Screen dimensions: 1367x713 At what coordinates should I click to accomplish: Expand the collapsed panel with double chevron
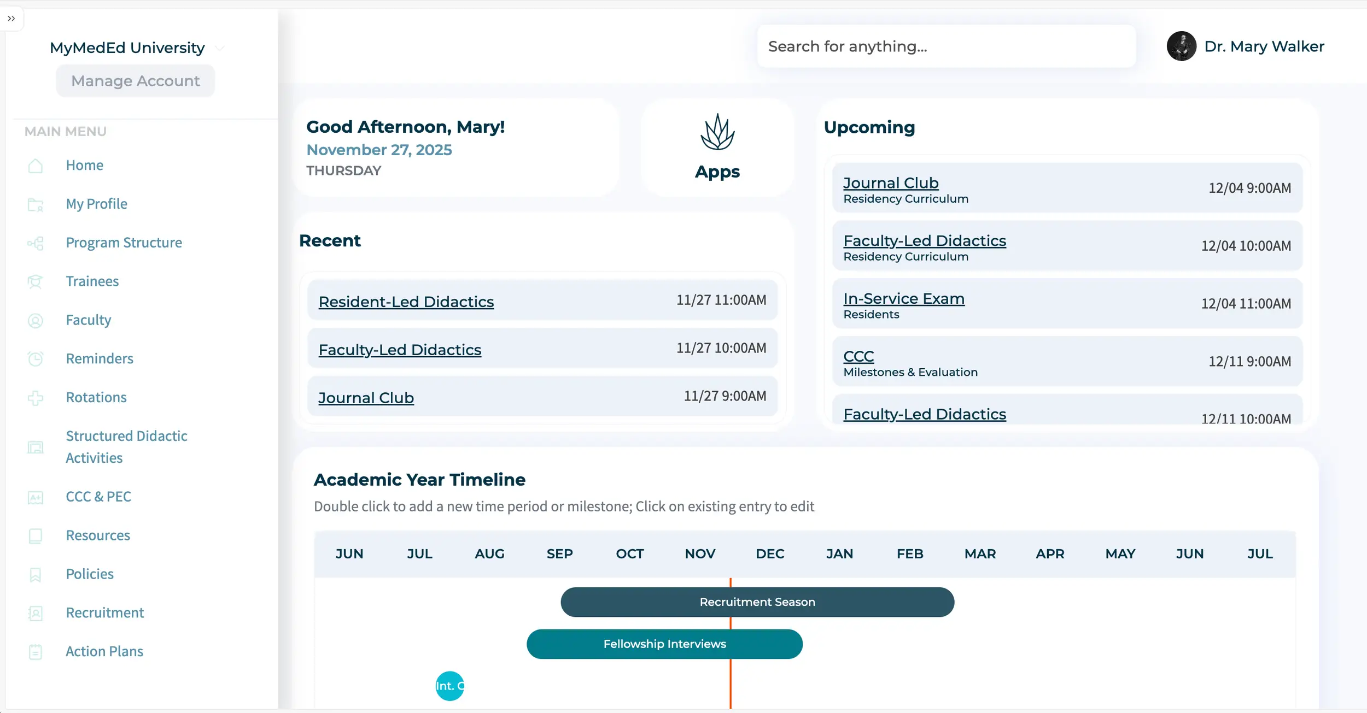click(11, 19)
